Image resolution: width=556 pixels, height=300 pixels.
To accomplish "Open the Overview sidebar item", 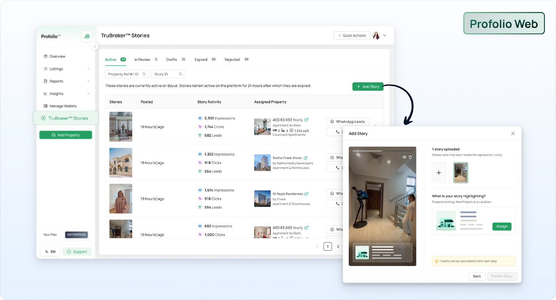I will 54,56.
